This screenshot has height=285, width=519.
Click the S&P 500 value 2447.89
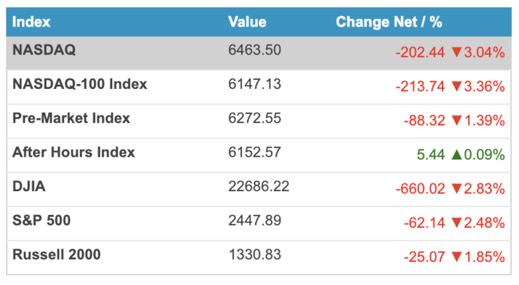coord(255,221)
